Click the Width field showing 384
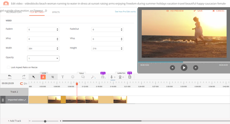 [43, 49]
